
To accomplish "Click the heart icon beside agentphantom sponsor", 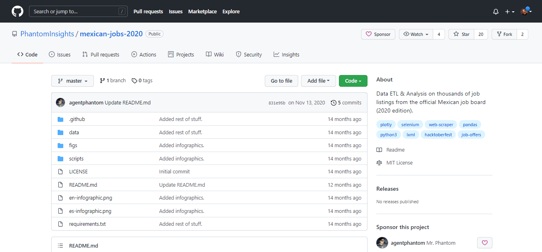I will tap(484, 243).
